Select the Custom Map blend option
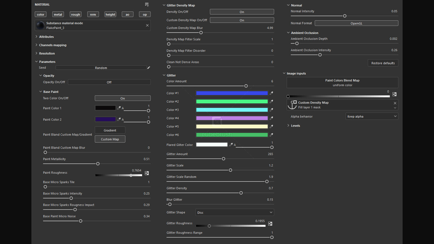The width and height of the screenshot is (434, 244). pyautogui.click(x=110, y=139)
